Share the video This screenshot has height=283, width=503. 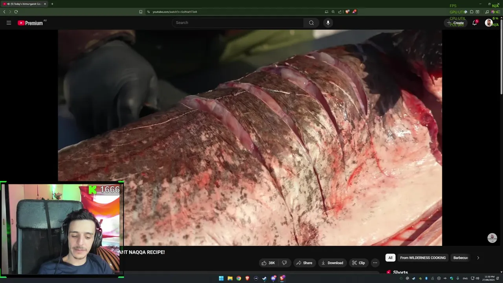coord(304,263)
